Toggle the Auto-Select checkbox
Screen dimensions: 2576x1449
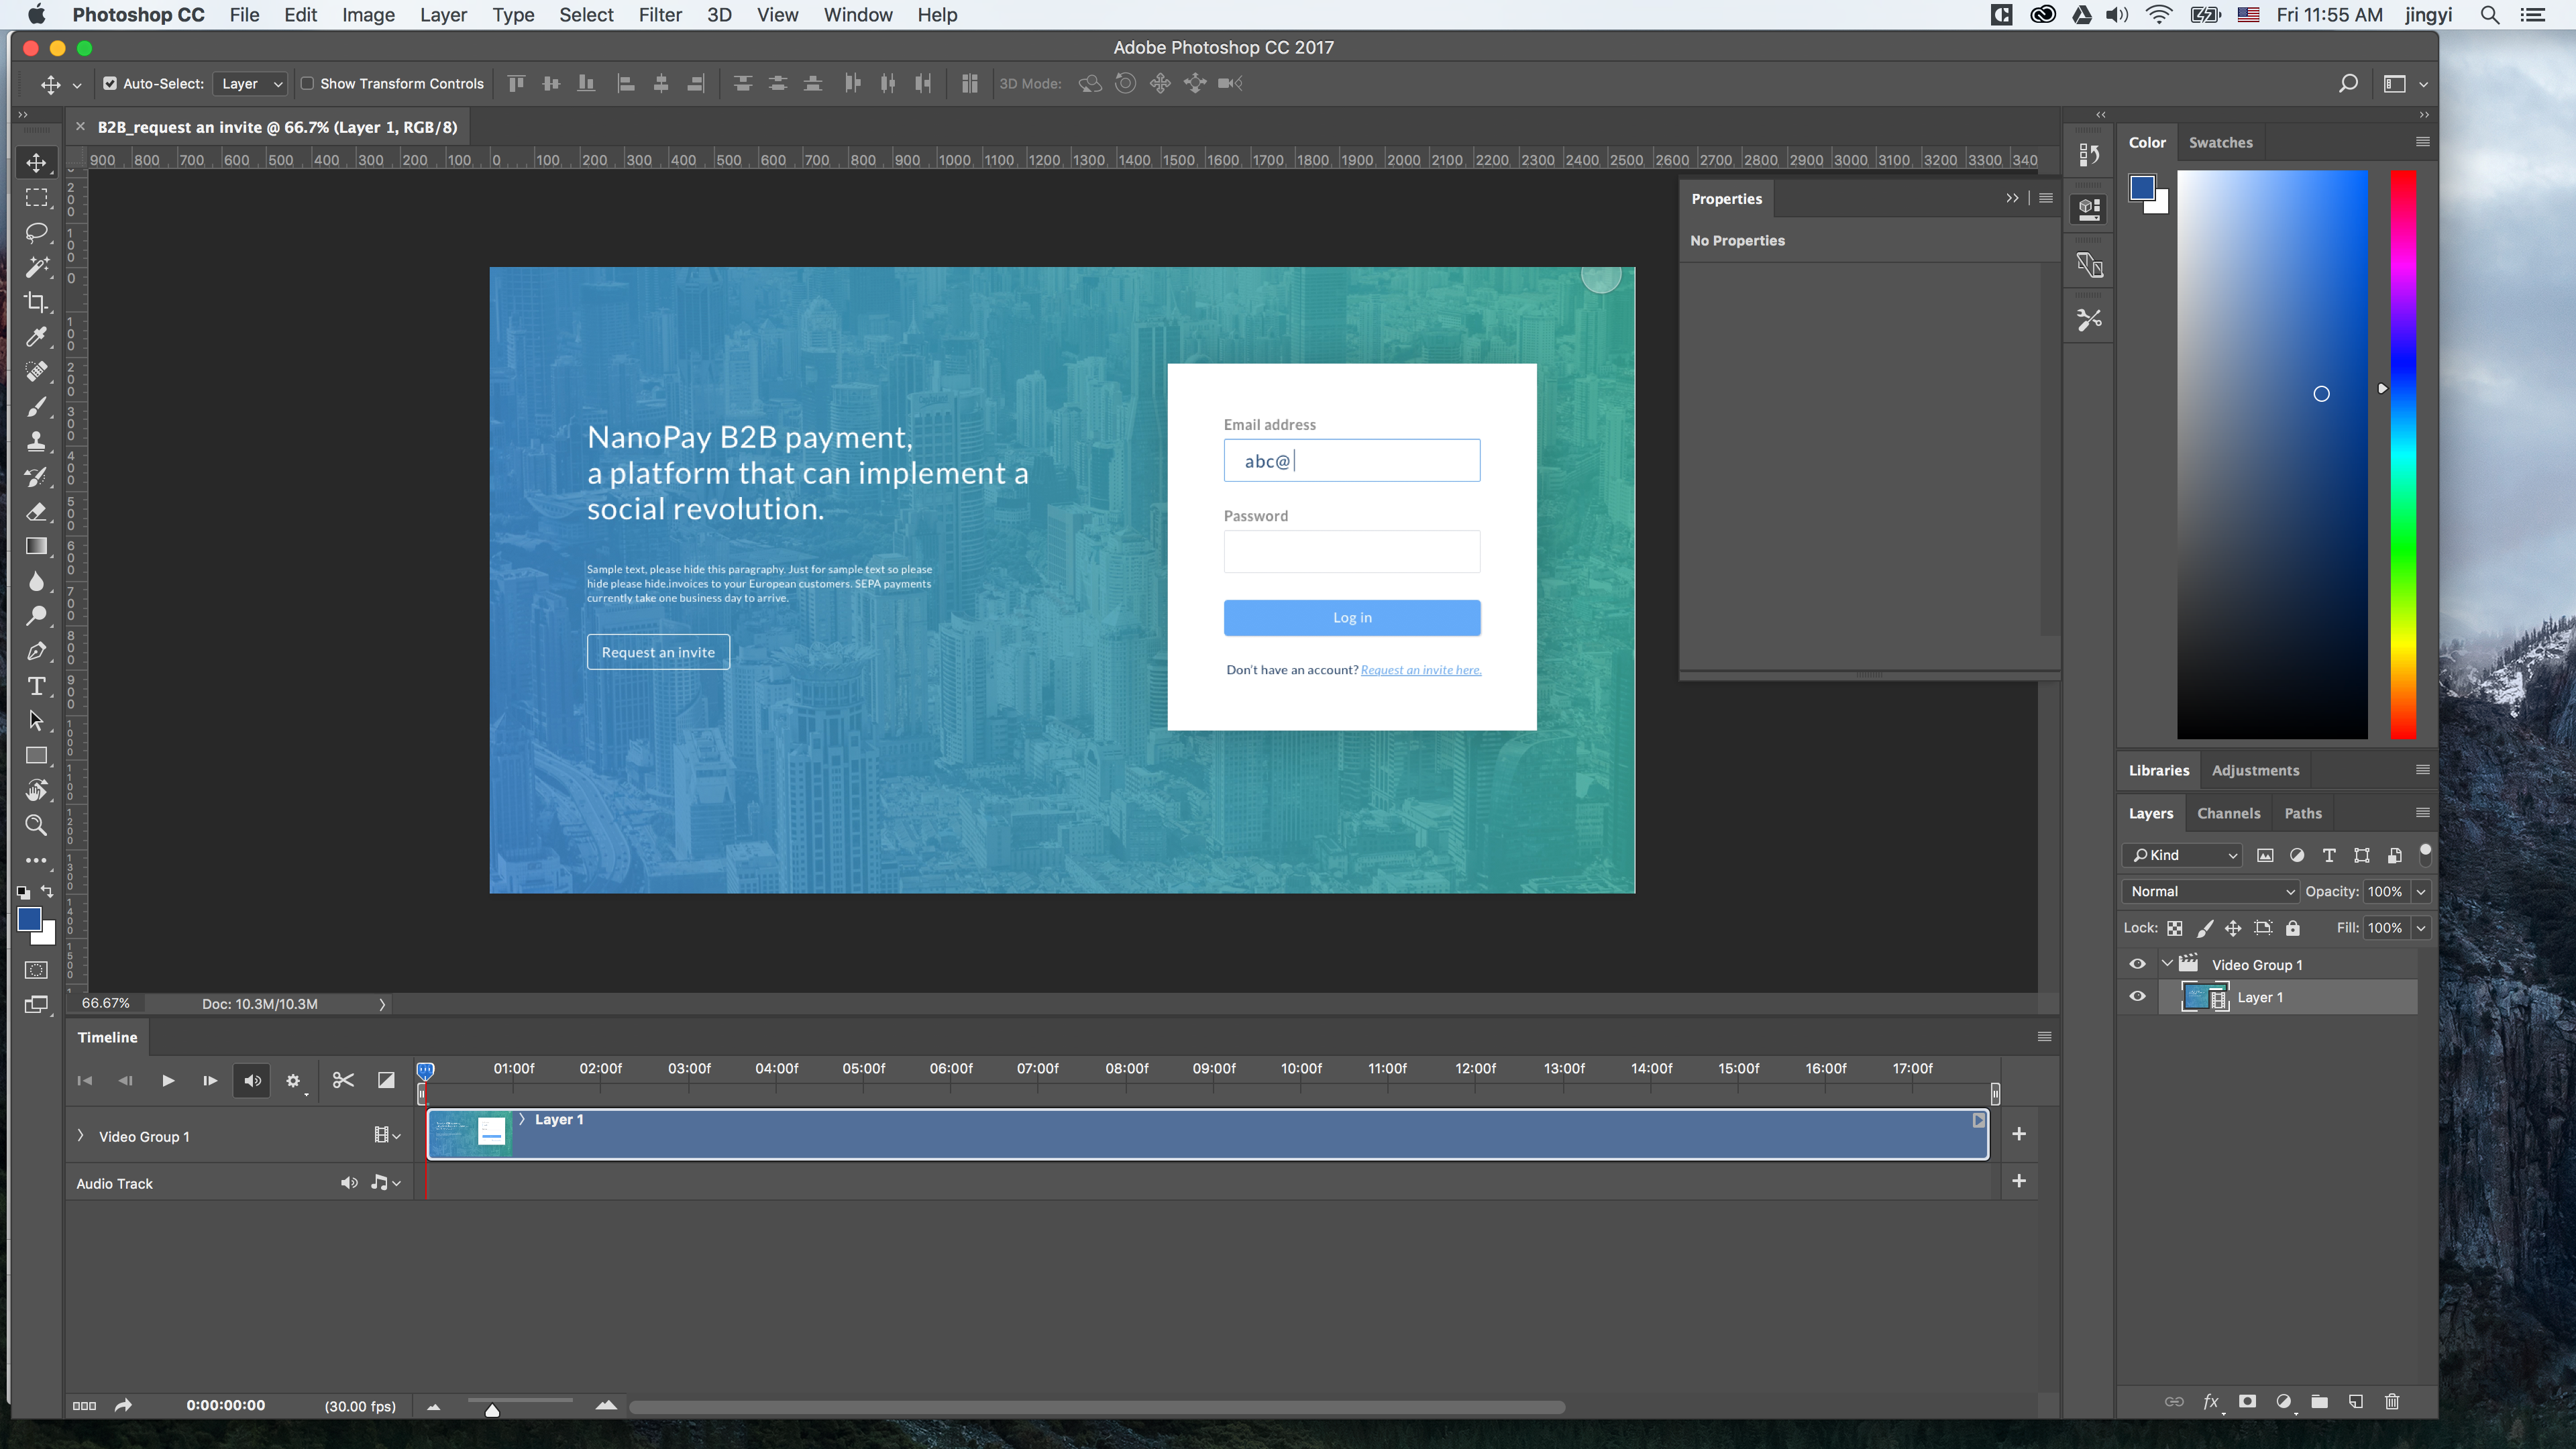click(x=110, y=84)
